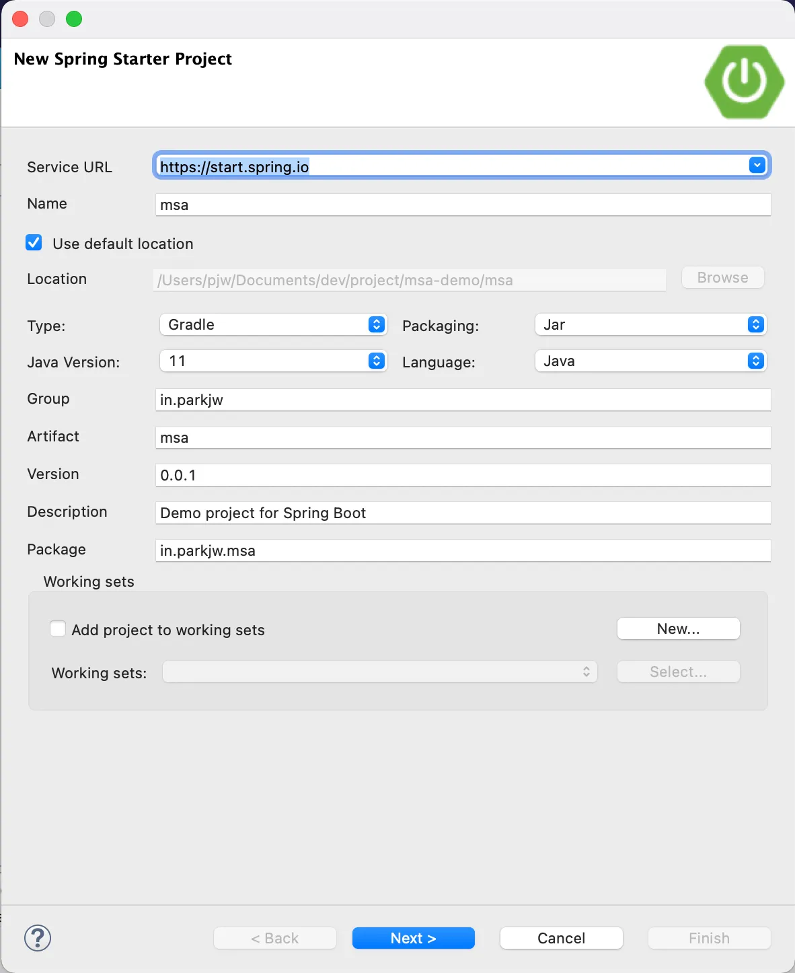Open the Packaging dropdown showing Jar

pos(650,324)
